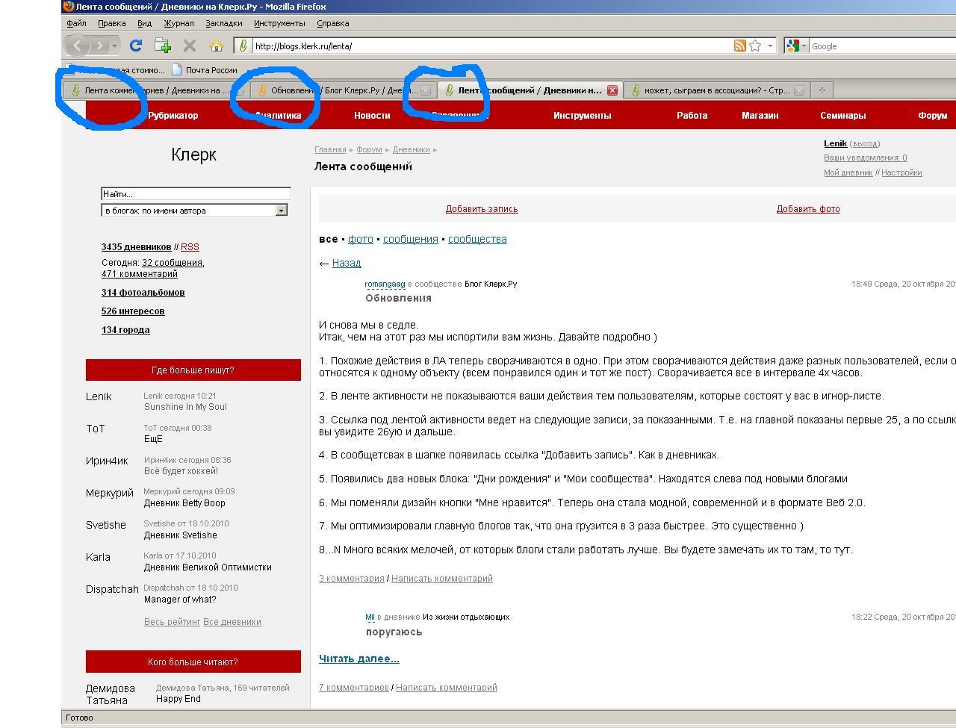956x728 pixels.
Task: Open the Инструменты menu in menu bar
Action: tap(279, 23)
